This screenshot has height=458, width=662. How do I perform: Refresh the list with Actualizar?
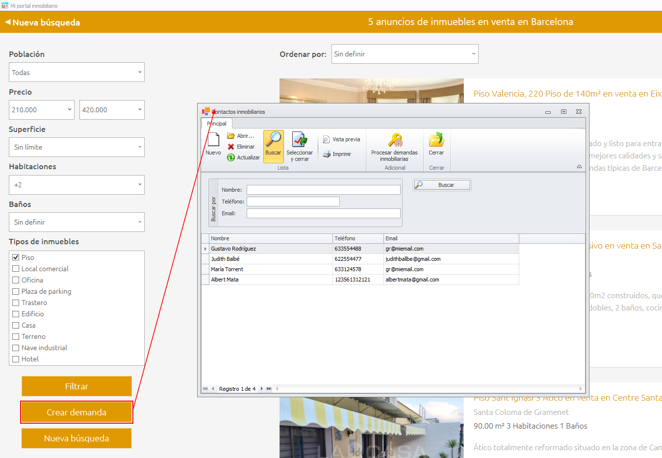243,157
